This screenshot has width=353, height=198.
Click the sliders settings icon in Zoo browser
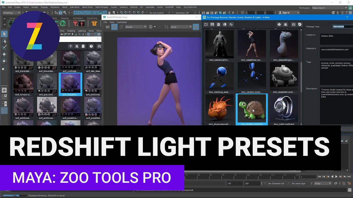293,24
